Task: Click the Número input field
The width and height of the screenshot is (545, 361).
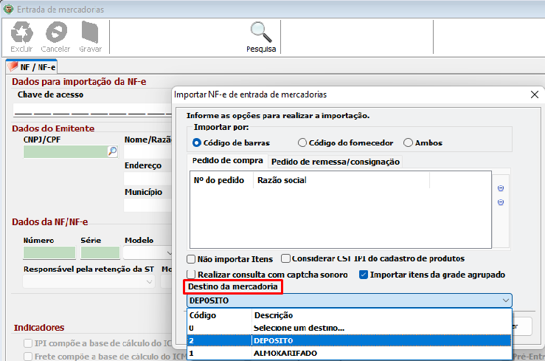Action: pyautogui.click(x=49, y=253)
